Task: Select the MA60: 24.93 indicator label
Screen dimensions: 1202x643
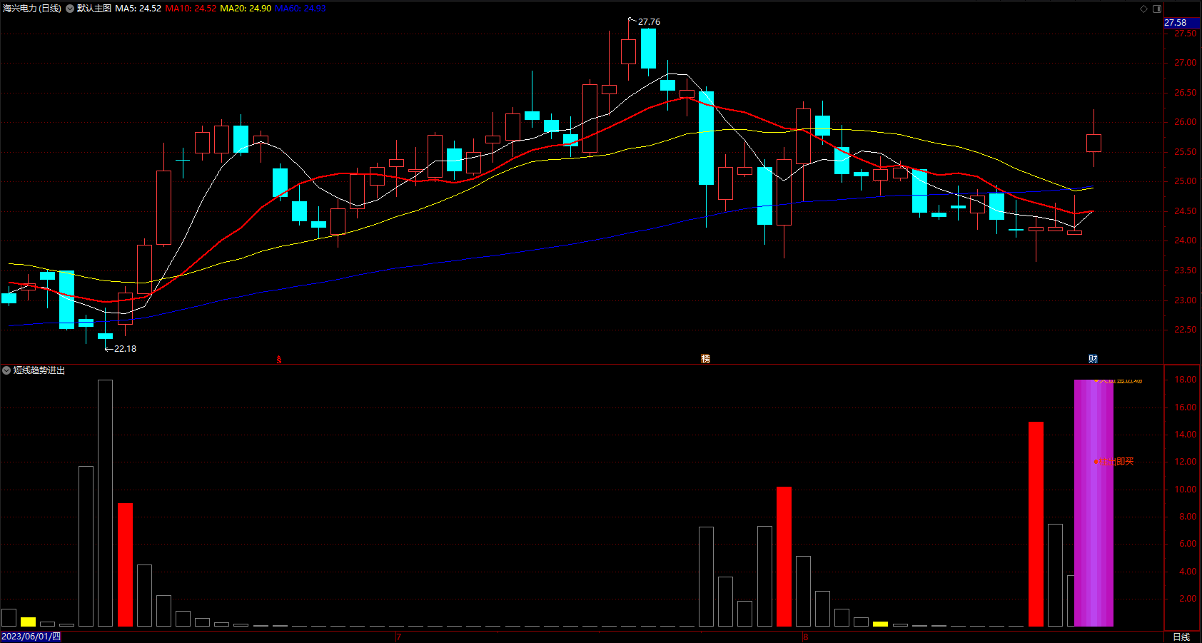Action: pyautogui.click(x=300, y=9)
